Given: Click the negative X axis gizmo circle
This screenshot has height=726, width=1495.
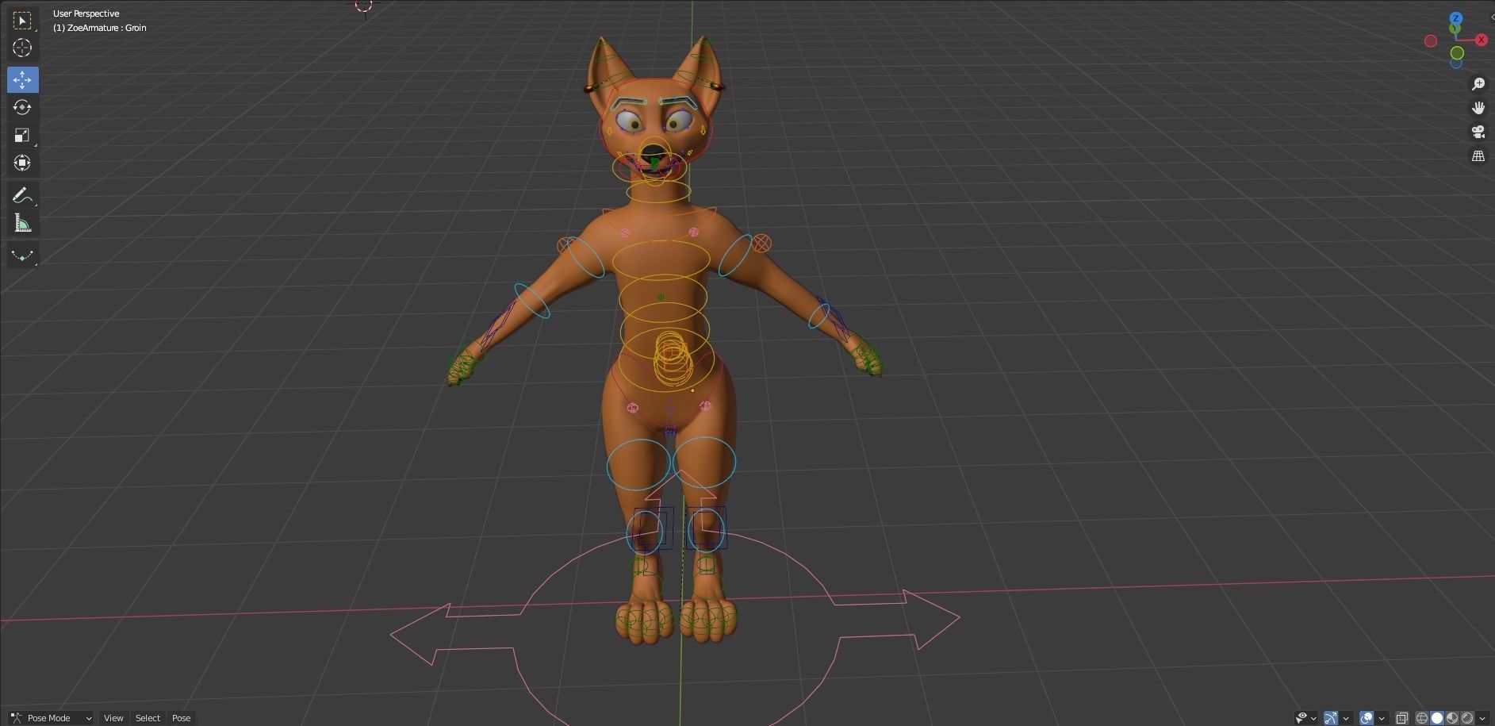Looking at the screenshot, I should coord(1431,41).
